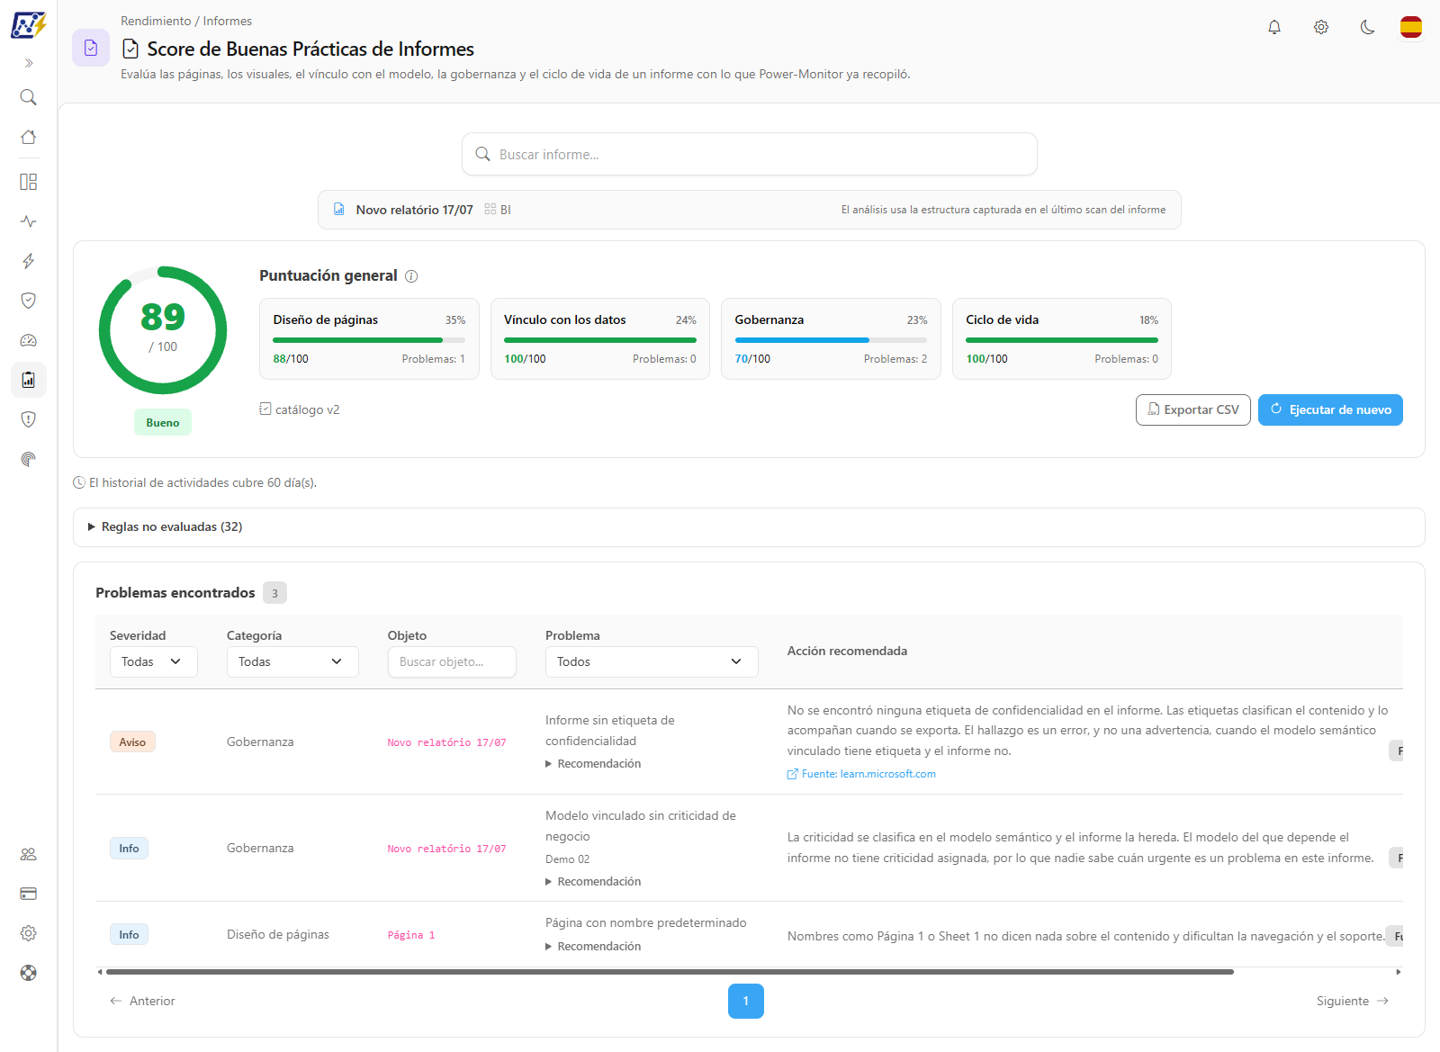This screenshot has width=1440, height=1052.
Task: Open the sidebar settings gear icon
Action: 29,933
